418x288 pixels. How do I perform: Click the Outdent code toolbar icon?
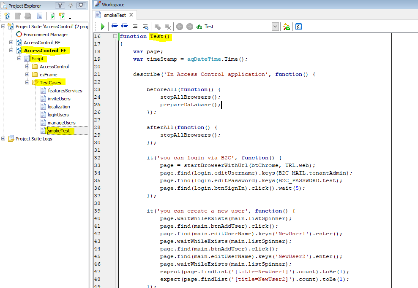(x=114, y=27)
